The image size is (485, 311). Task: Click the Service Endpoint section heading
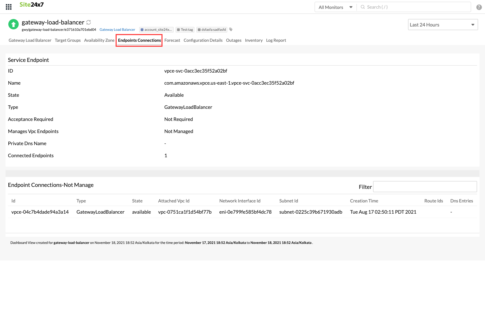28,60
